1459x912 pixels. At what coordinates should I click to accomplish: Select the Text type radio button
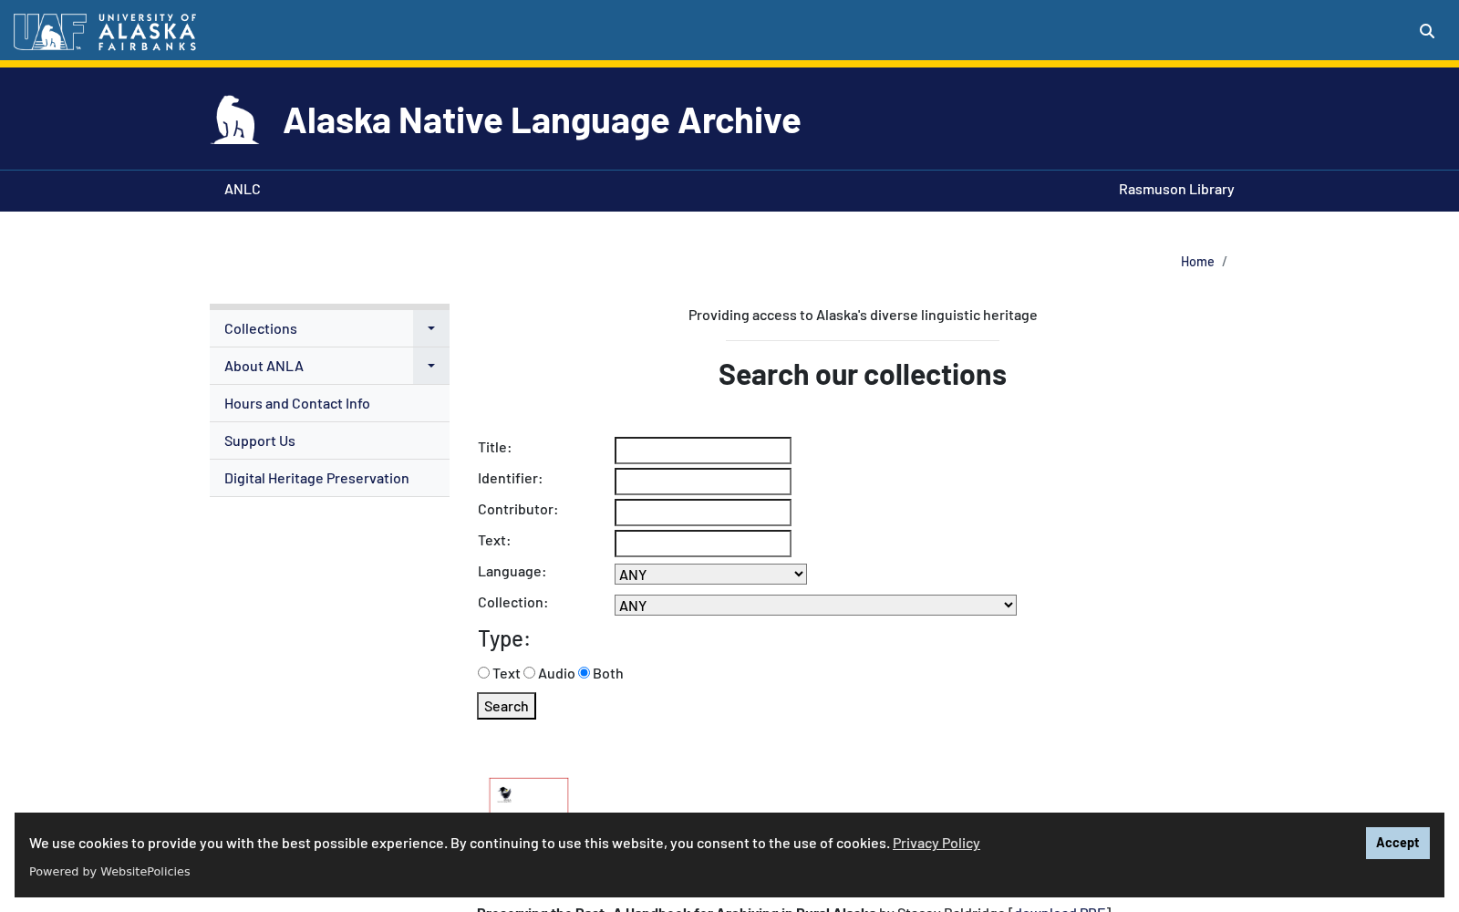483,673
